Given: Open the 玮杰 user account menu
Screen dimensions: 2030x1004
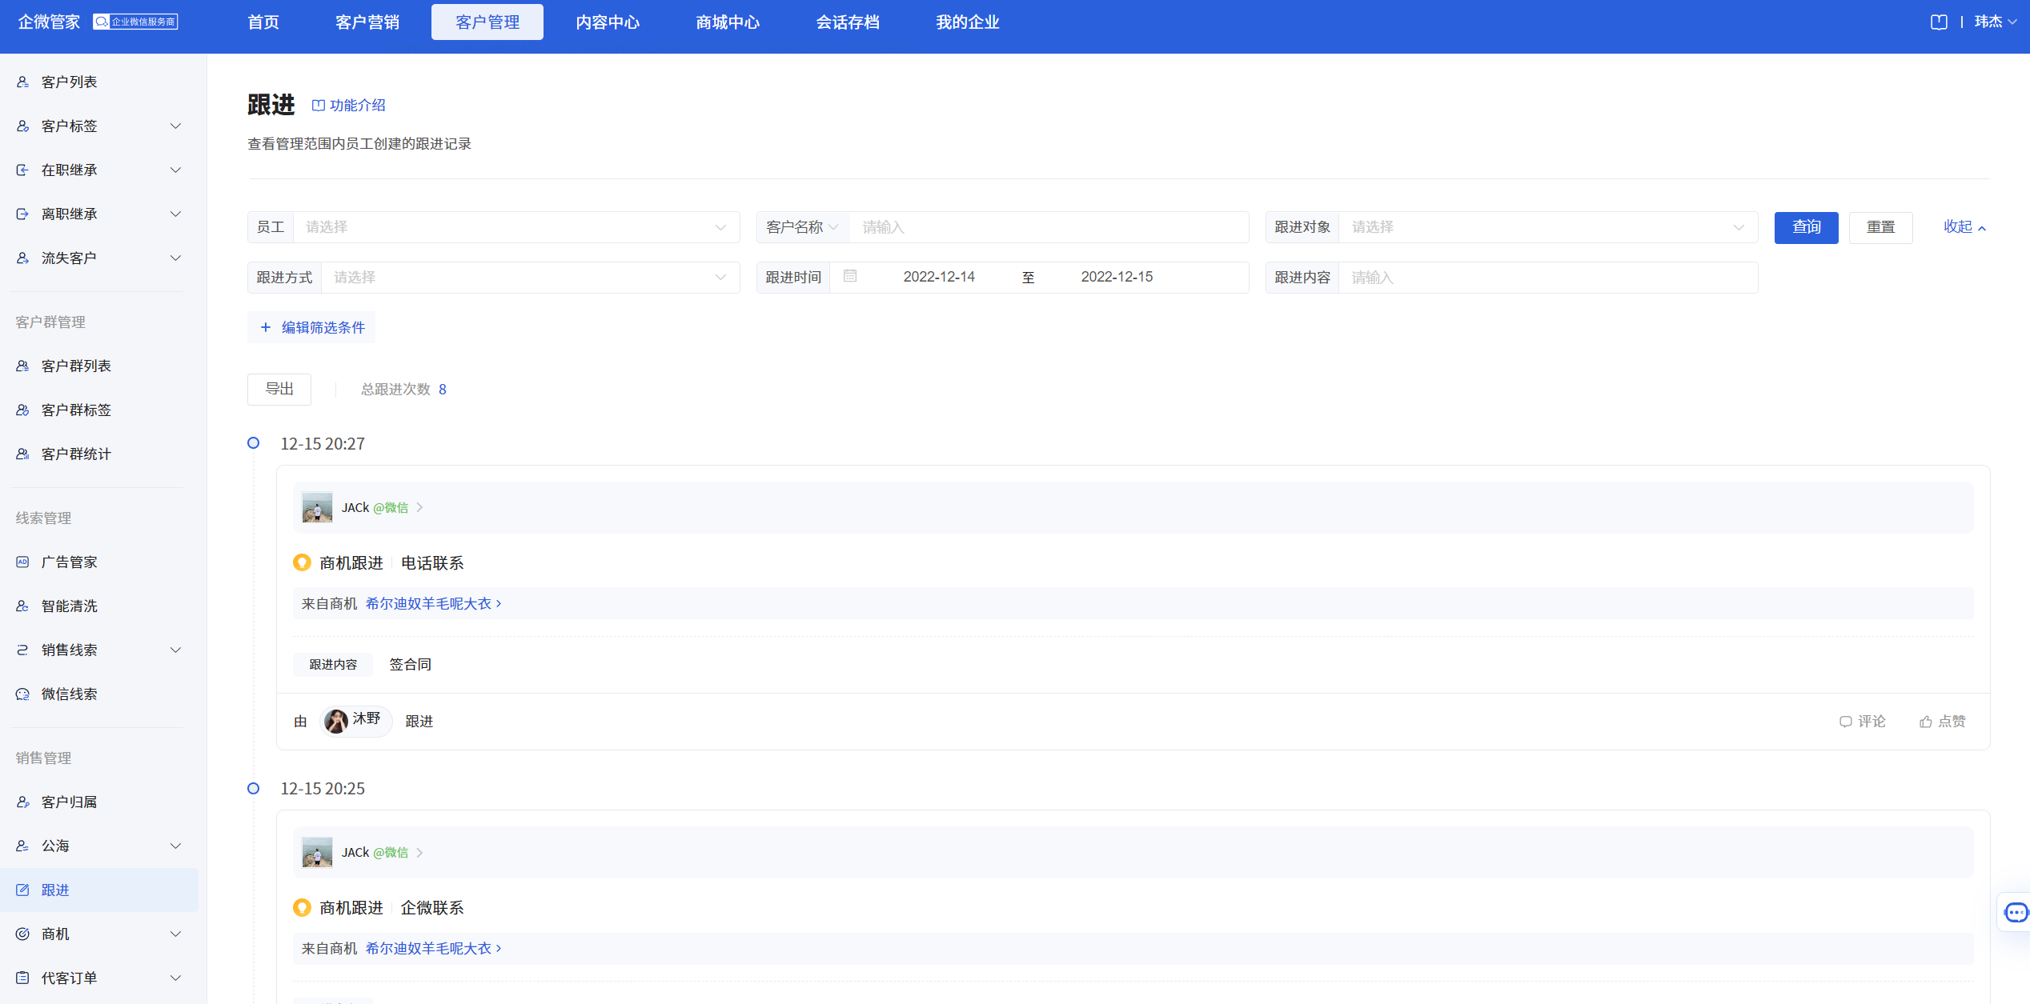Looking at the screenshot, I should pyautogui.click(x=1995, y=22).
